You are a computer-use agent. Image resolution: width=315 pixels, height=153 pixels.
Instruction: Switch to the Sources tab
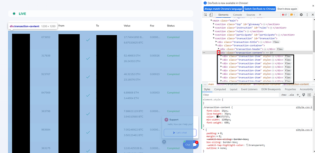(251, 15)
